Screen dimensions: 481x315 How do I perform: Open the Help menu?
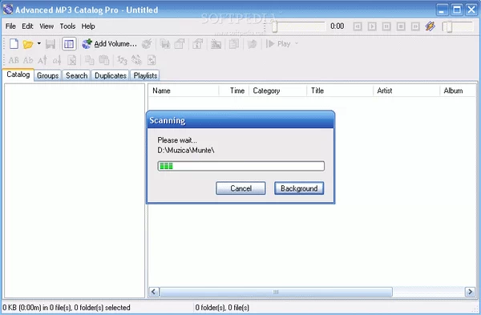coord(88,26)
